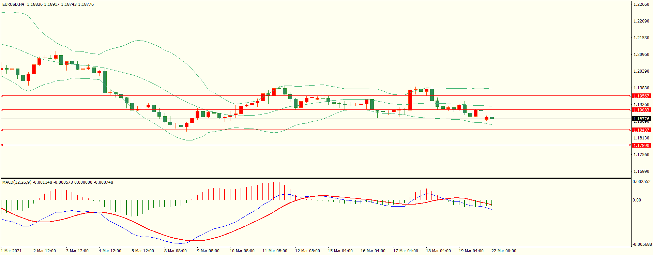Click the 22 Mar 00:00 time axis label

[x=503, y=251]
